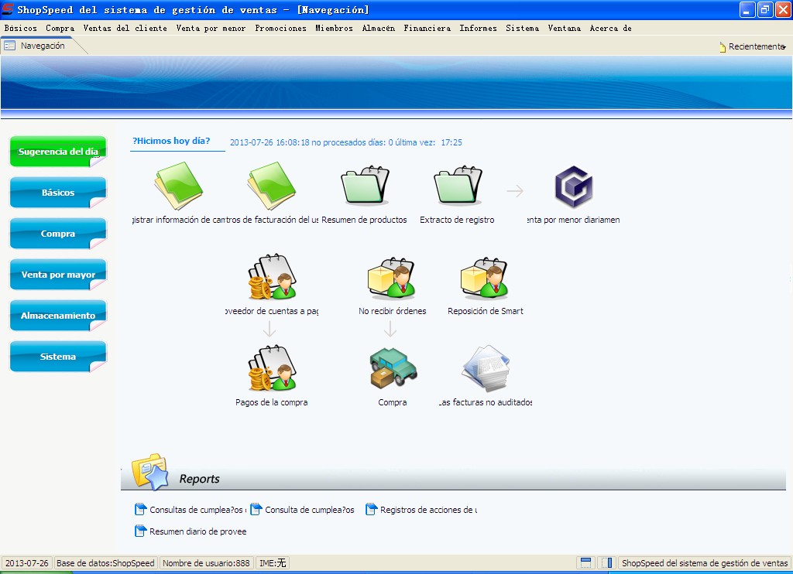Open the Ventas del cliente menu
Viewport: 793px width, 574px height.
pyautogui.click(x=125, y=29)
